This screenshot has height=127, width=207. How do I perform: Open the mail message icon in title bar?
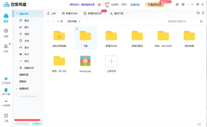coord(177,5)
